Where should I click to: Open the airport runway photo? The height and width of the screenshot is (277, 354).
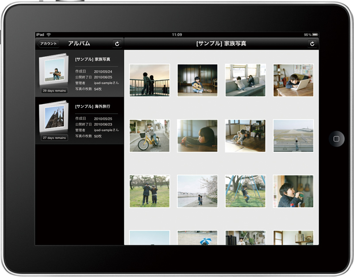293,136
